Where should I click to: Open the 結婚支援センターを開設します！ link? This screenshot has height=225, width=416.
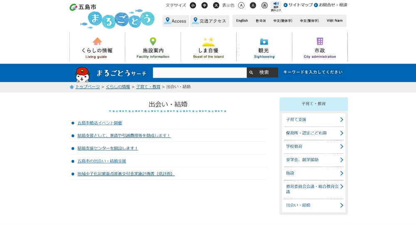click(x=108, y=148)
